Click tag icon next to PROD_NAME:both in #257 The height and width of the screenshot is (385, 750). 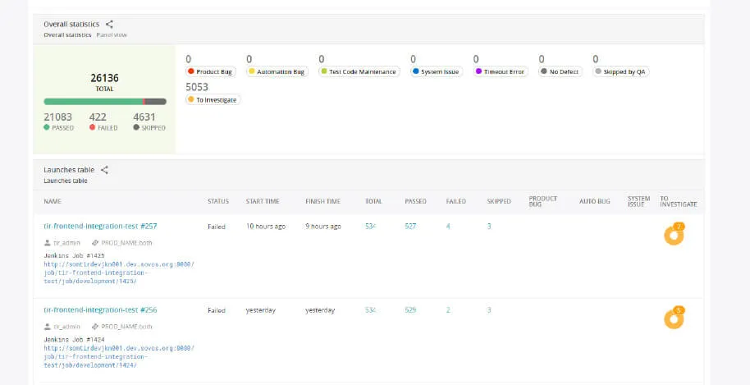pyautogui.click(x=95, y=243)
